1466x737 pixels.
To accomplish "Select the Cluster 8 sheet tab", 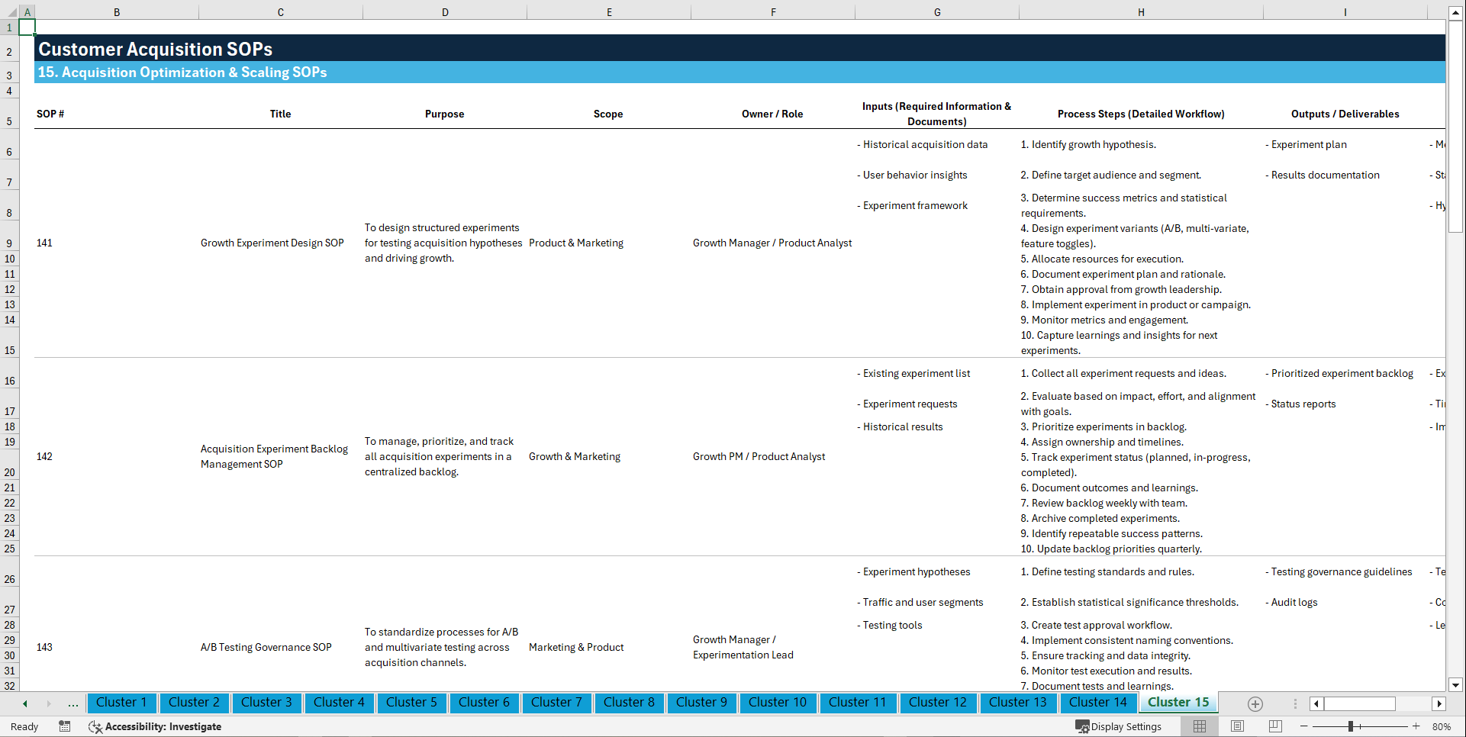I will tap(629, 703).
